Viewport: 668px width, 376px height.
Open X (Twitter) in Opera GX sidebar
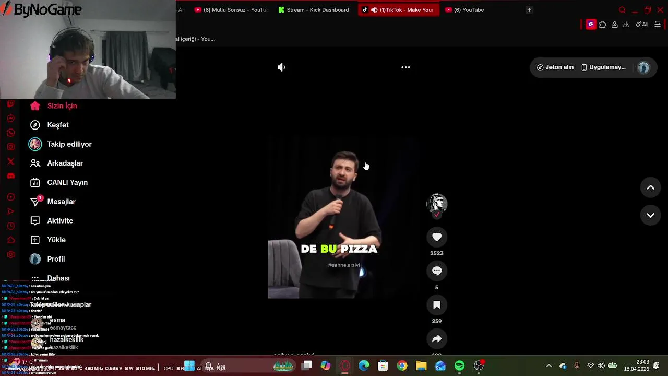10,161
